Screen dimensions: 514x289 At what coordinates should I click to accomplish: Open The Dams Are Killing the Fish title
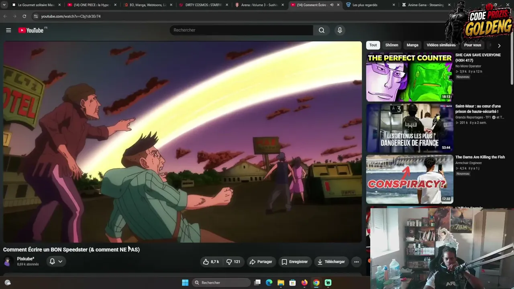(x=480, y=157)
